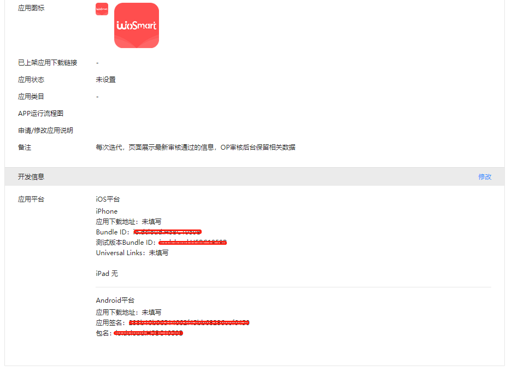This screenshot has width=506, height=377.
Task: Click the redacted Bundle ID value
Action: (x=167, y=232)
